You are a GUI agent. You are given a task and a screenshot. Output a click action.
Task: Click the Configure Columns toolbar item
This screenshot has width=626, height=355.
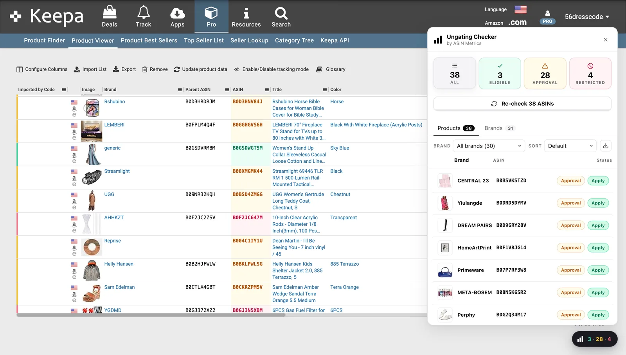coord(42,69)
